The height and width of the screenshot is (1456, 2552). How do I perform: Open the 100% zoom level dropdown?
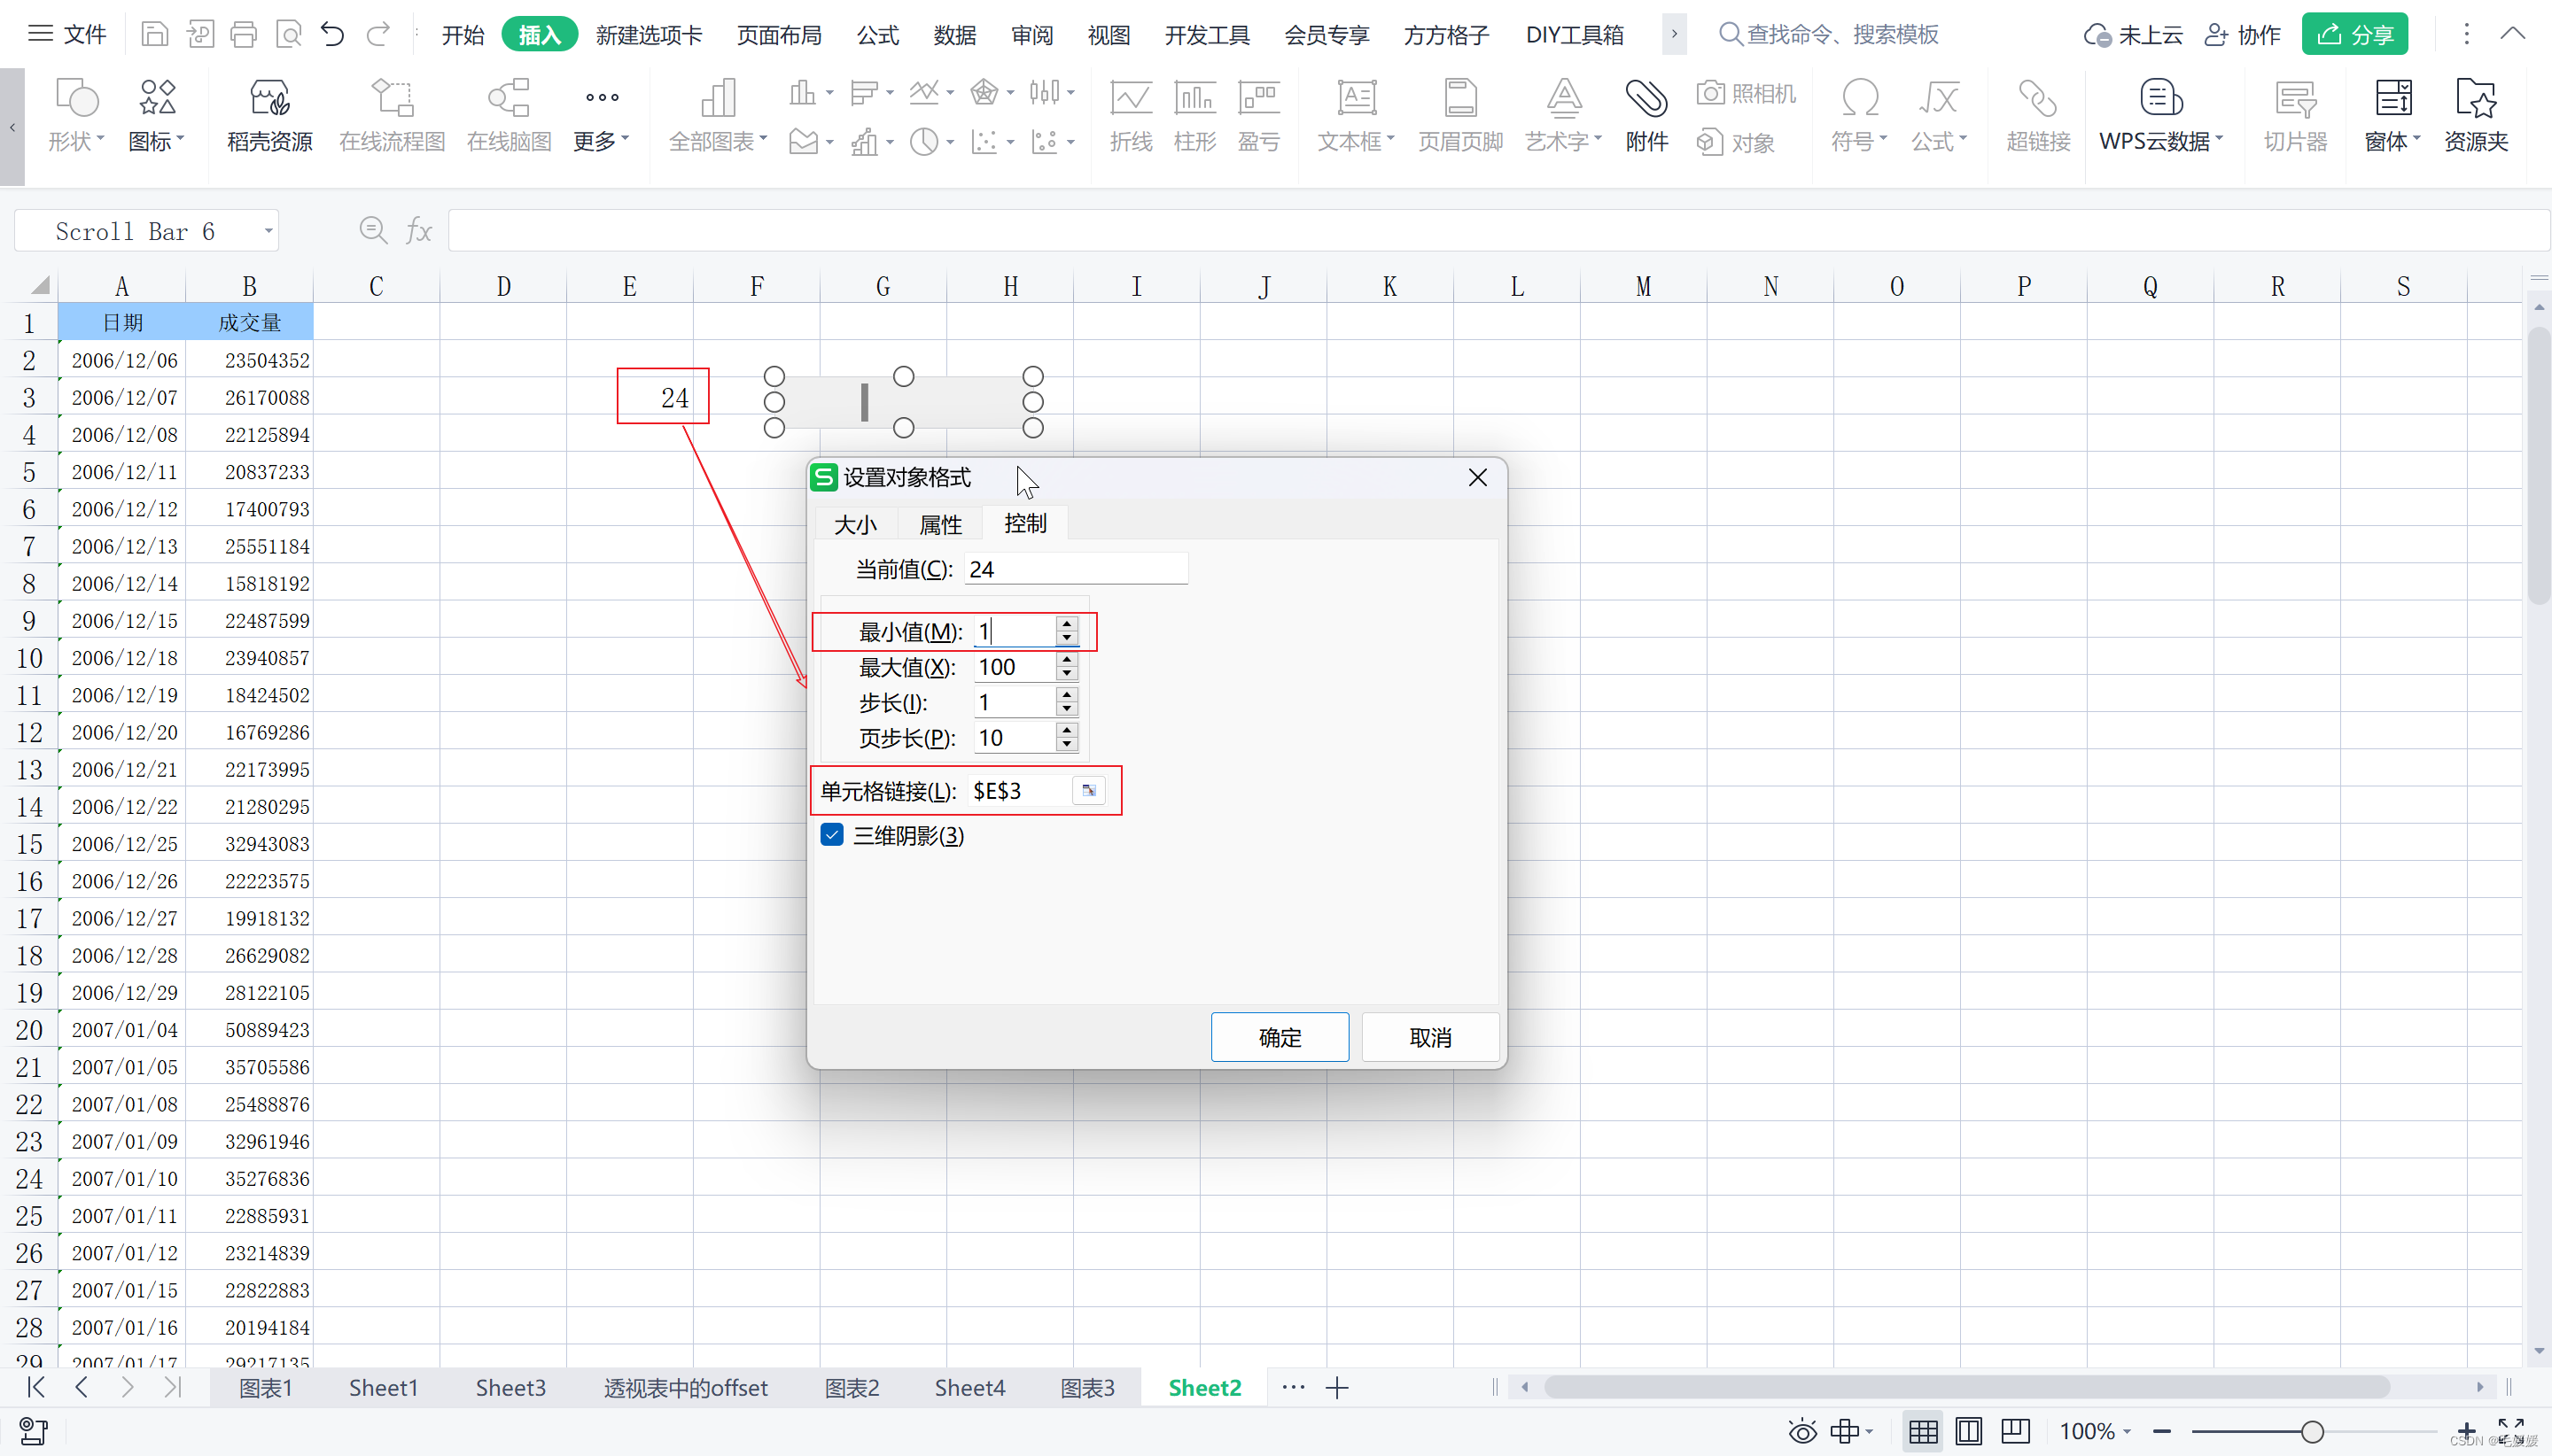pyautogui.click(x=2095, y=1431)
